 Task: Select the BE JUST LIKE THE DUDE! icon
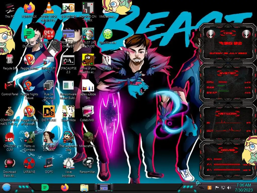[x=88, y=38]
